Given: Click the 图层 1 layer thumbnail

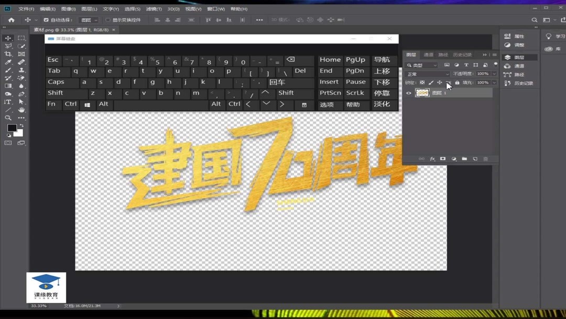Looking at the screenshot, I should (x=423, y=93).
